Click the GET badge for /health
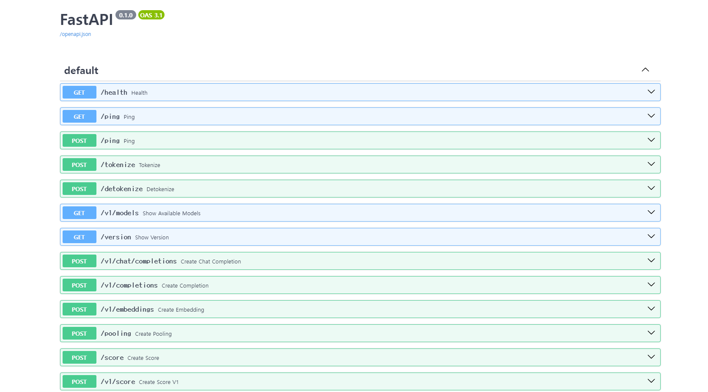708x392 pixels. pos(80,92)
